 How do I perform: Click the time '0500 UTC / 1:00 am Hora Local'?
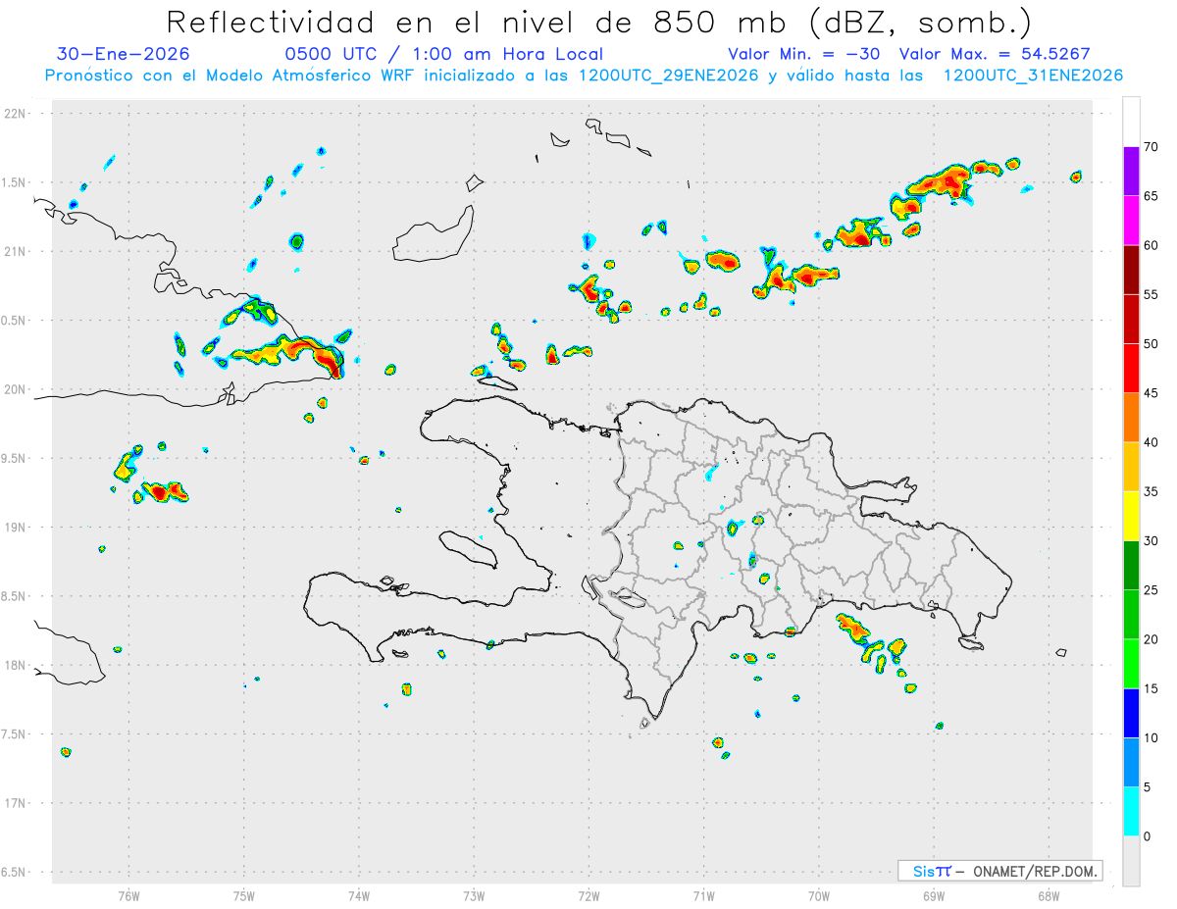[443, 54]
